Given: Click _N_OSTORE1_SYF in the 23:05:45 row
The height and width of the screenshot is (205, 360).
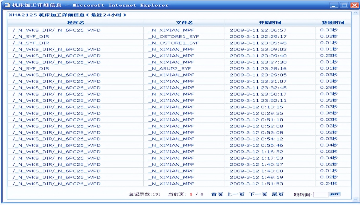Looking at the screenshot, I should point(174,43).
